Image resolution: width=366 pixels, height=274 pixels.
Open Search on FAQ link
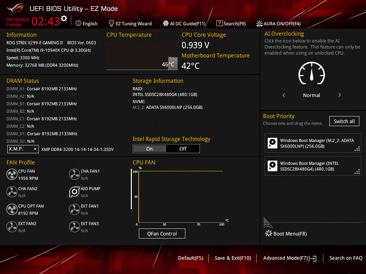[346, 258]
